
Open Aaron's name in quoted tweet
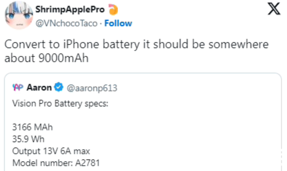point(39,88)
